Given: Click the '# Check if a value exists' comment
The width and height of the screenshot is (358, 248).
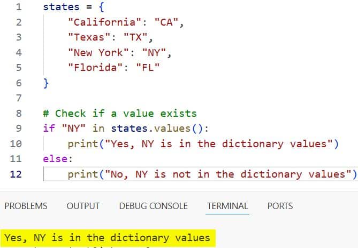Looking at the screenshot, I should point(119,114).
